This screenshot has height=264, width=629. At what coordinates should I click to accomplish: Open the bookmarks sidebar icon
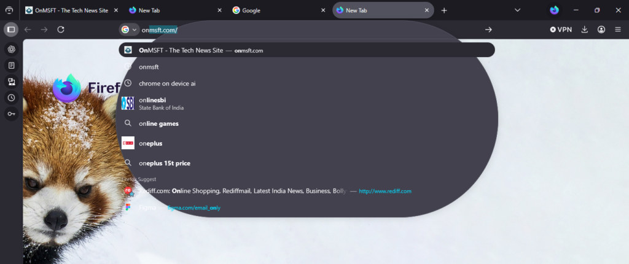tap(11, 65)
